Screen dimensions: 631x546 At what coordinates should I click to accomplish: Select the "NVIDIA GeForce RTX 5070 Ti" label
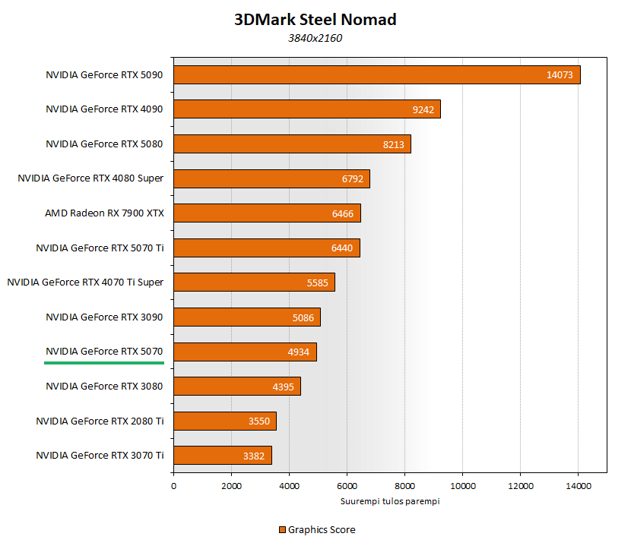[x=100, y=248]
